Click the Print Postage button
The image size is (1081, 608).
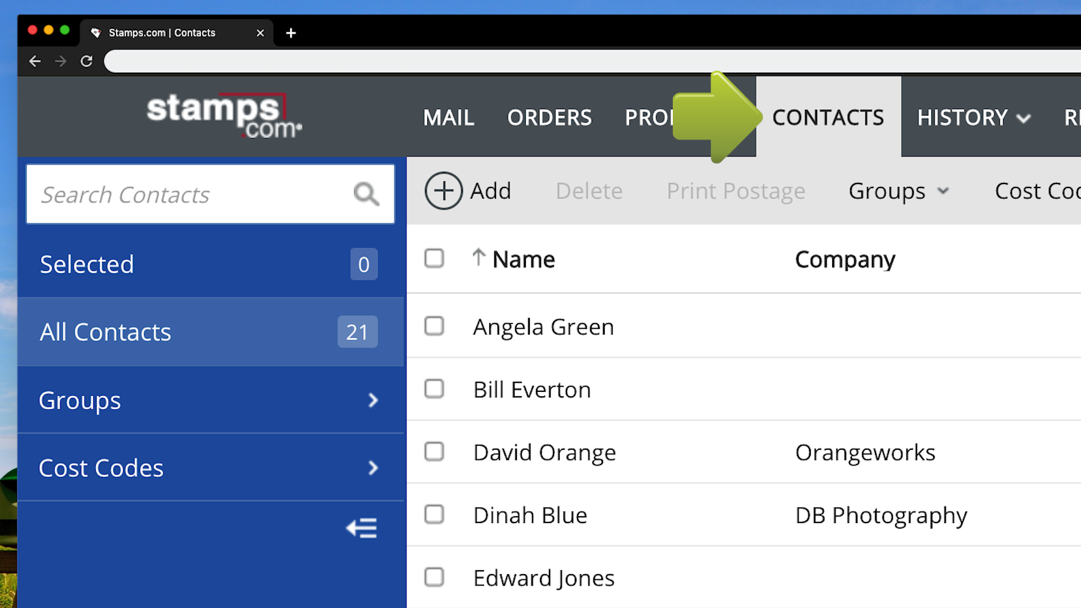pos(736,190)
